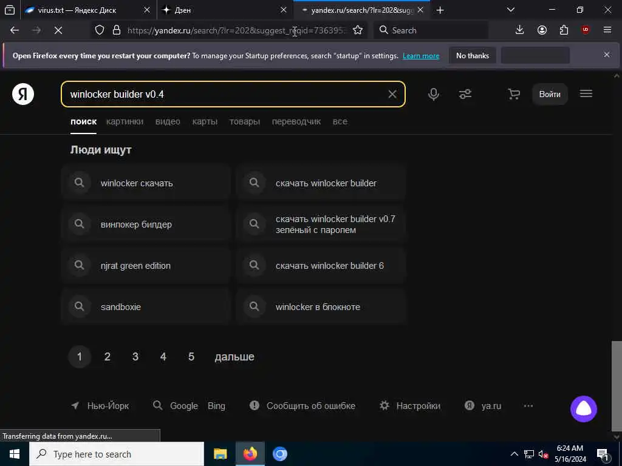The width and height of the screenshot is (622, 466).
Task: Go to results page 3
Action: pos(135,357)
